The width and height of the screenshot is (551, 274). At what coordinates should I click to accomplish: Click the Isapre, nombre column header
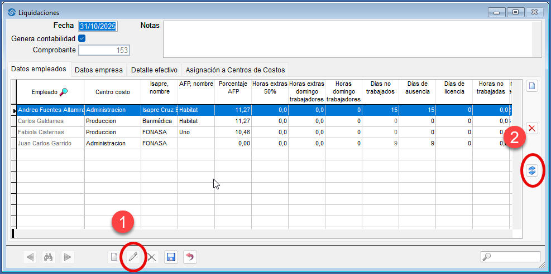coord(159,92)
